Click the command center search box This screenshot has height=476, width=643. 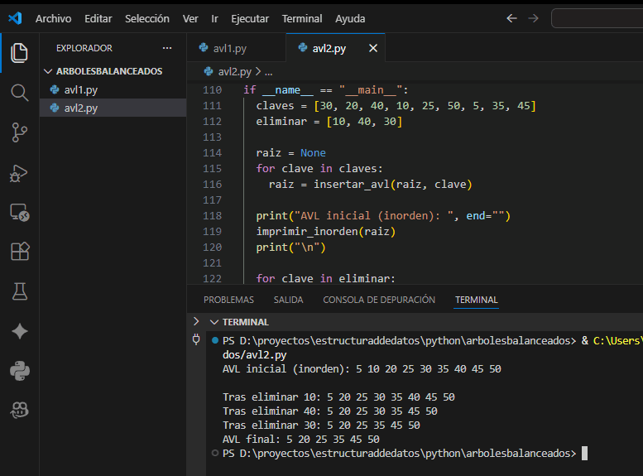596,18
